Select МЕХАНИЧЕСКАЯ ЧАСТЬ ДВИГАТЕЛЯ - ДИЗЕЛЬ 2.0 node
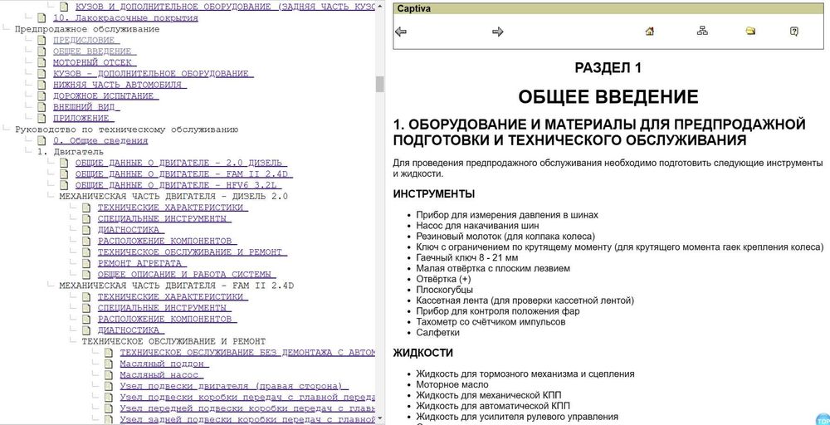 [x=173, y=196]
